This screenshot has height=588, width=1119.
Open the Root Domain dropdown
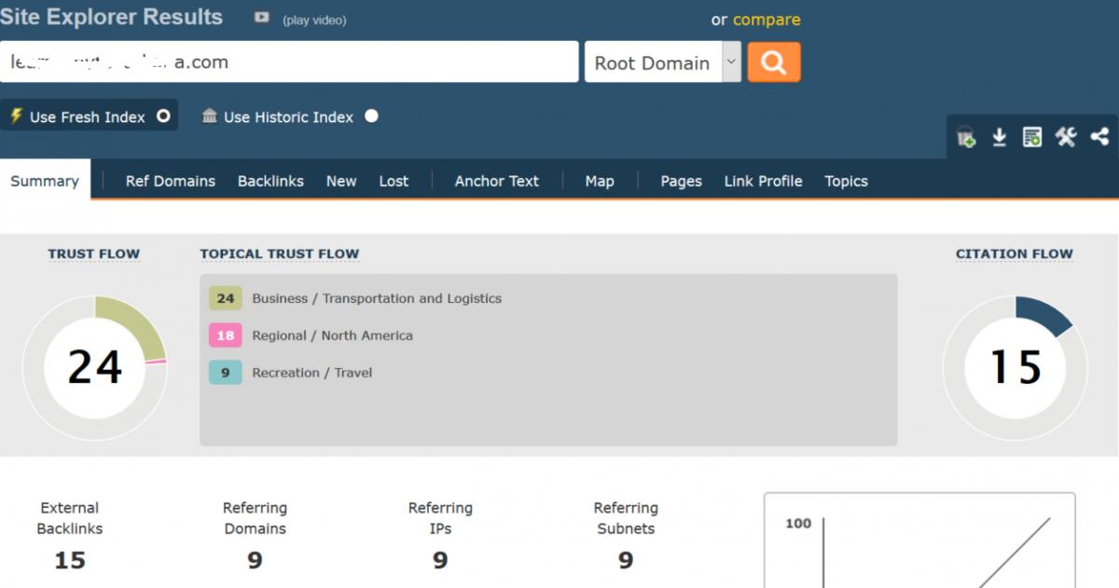pyautogui.click(x=663, y=62)
